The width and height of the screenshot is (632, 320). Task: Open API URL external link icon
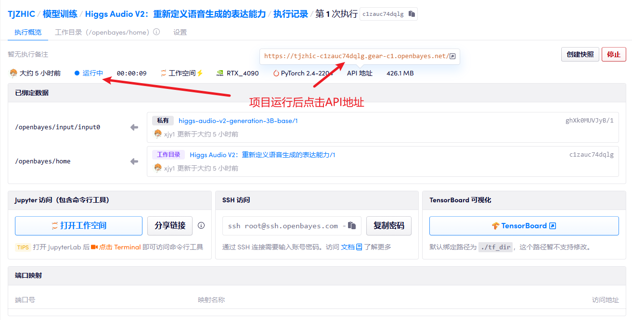tap(452, 56)
